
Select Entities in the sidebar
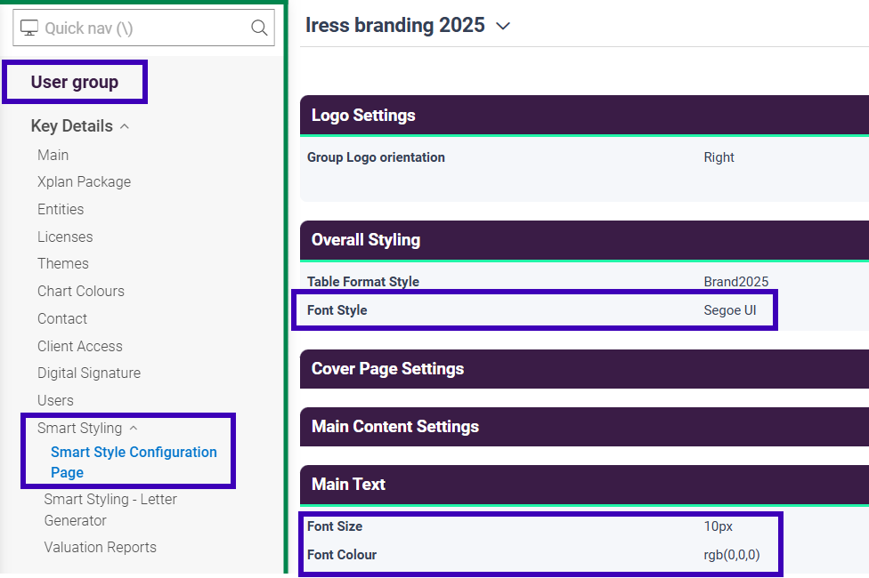(61, 209)
